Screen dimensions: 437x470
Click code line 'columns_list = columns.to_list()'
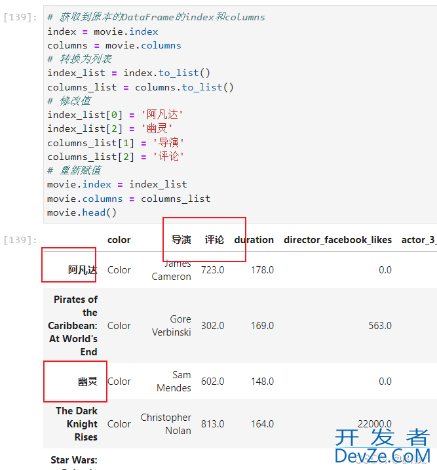140,87
